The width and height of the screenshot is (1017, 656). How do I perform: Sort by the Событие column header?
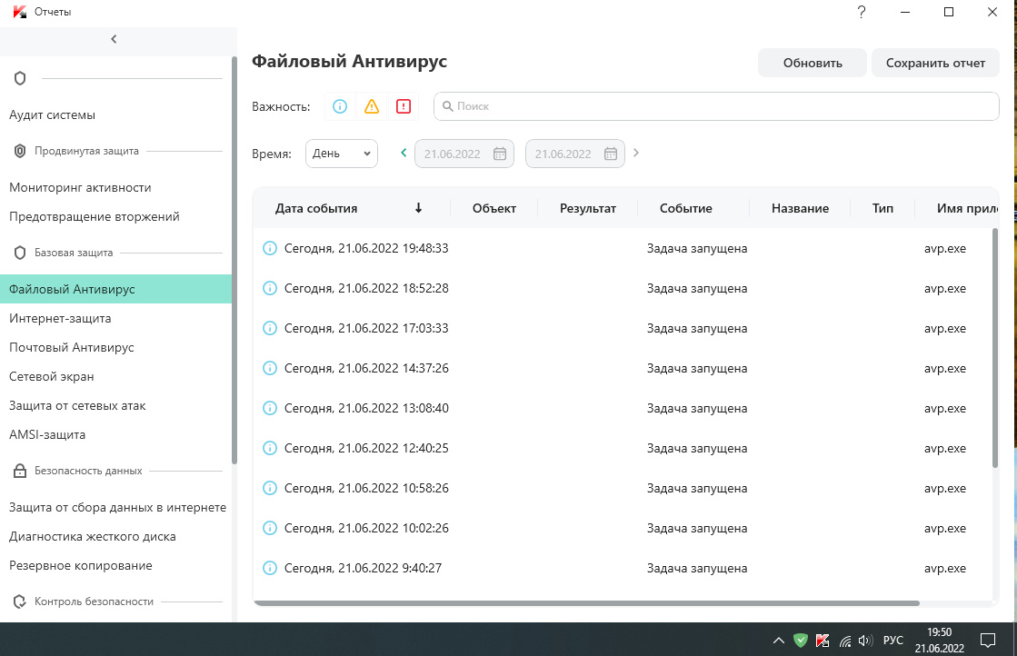(x=685, y=208)
